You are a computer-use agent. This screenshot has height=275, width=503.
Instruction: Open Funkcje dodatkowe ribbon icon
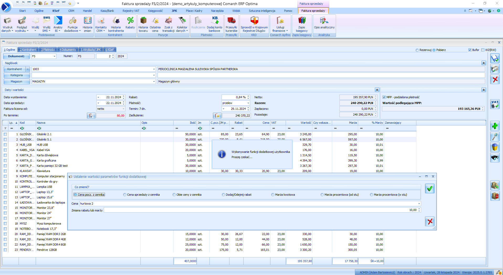[72, 24]
